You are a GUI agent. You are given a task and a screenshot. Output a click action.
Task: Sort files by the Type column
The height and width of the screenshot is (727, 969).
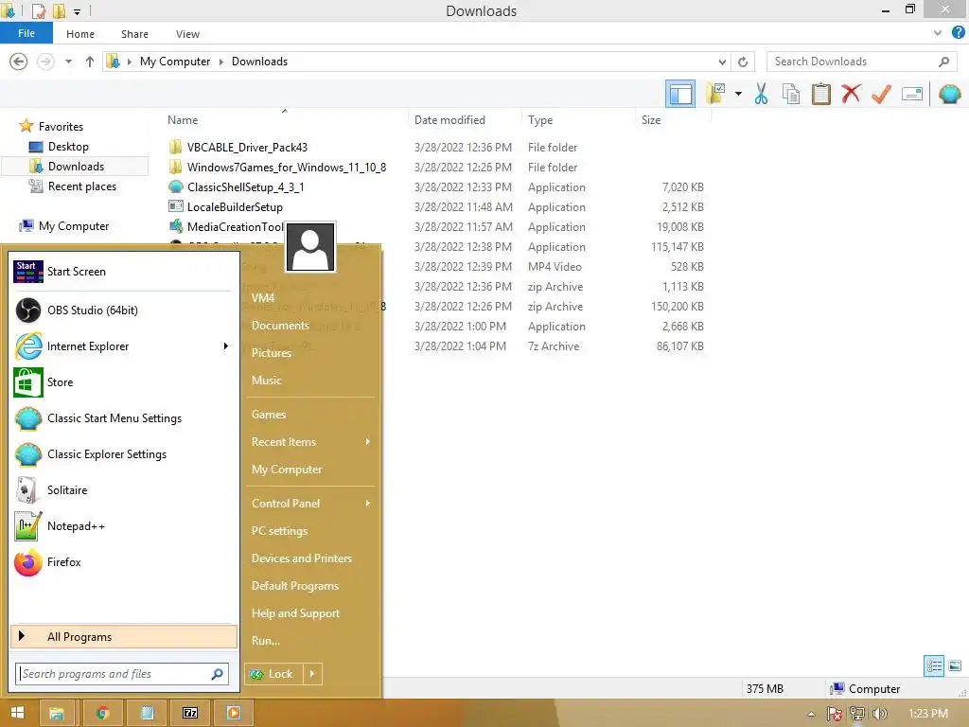[540, 120]
